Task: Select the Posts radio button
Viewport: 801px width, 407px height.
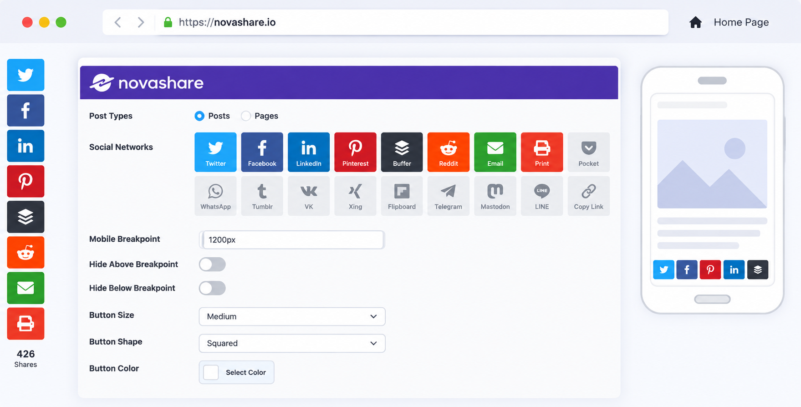Action: pyautogui.click(x=199, y=116)
